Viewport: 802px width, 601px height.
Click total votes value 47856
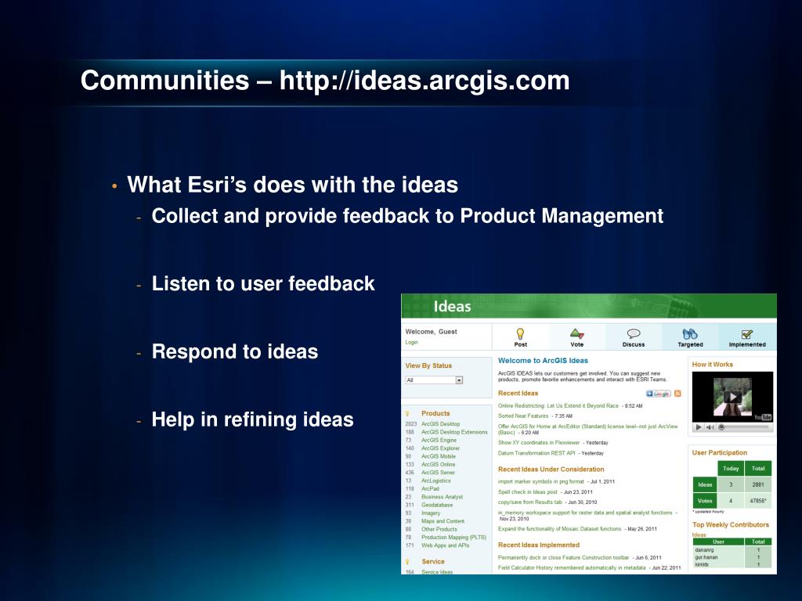click(758, 501)
